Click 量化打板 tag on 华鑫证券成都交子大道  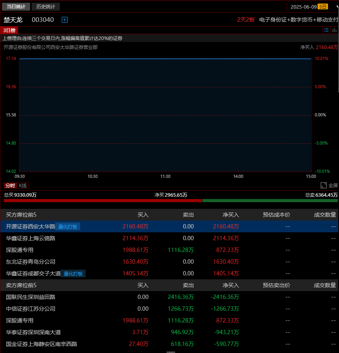(73, 273)
